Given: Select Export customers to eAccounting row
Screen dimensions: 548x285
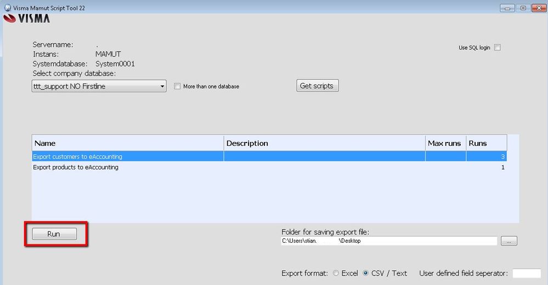Looking at the screenshot, I should coord(269,156).
